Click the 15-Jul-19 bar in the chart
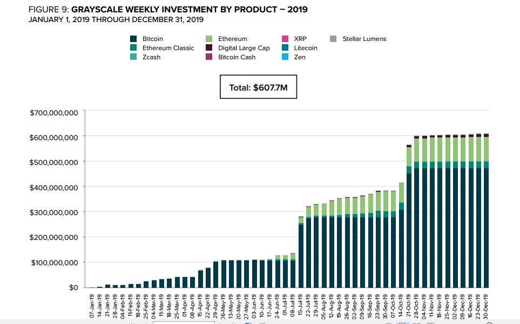520x324 pixels. 301,252
